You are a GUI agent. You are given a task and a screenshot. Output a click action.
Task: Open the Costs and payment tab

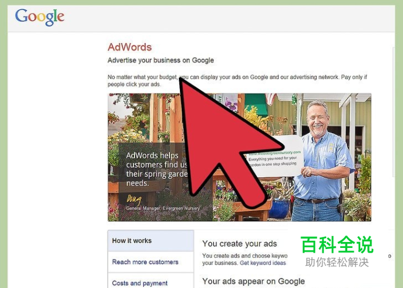tap(151, 281)
